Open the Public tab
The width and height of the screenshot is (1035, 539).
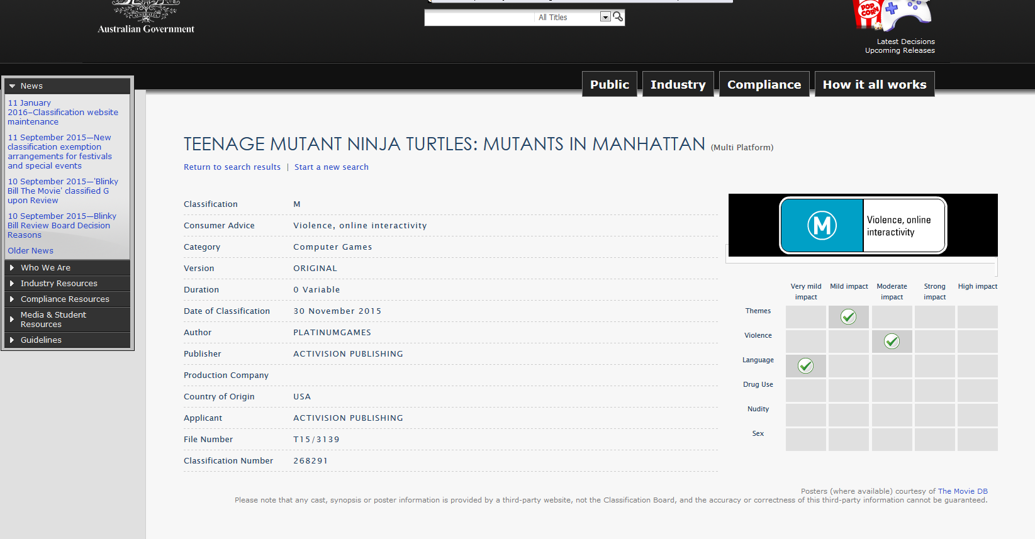coord(609,84)
